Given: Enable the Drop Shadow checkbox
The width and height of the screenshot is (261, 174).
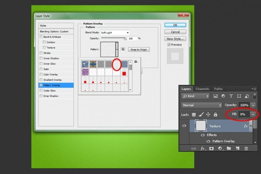Looking at the screenshot, I should 41,96.
